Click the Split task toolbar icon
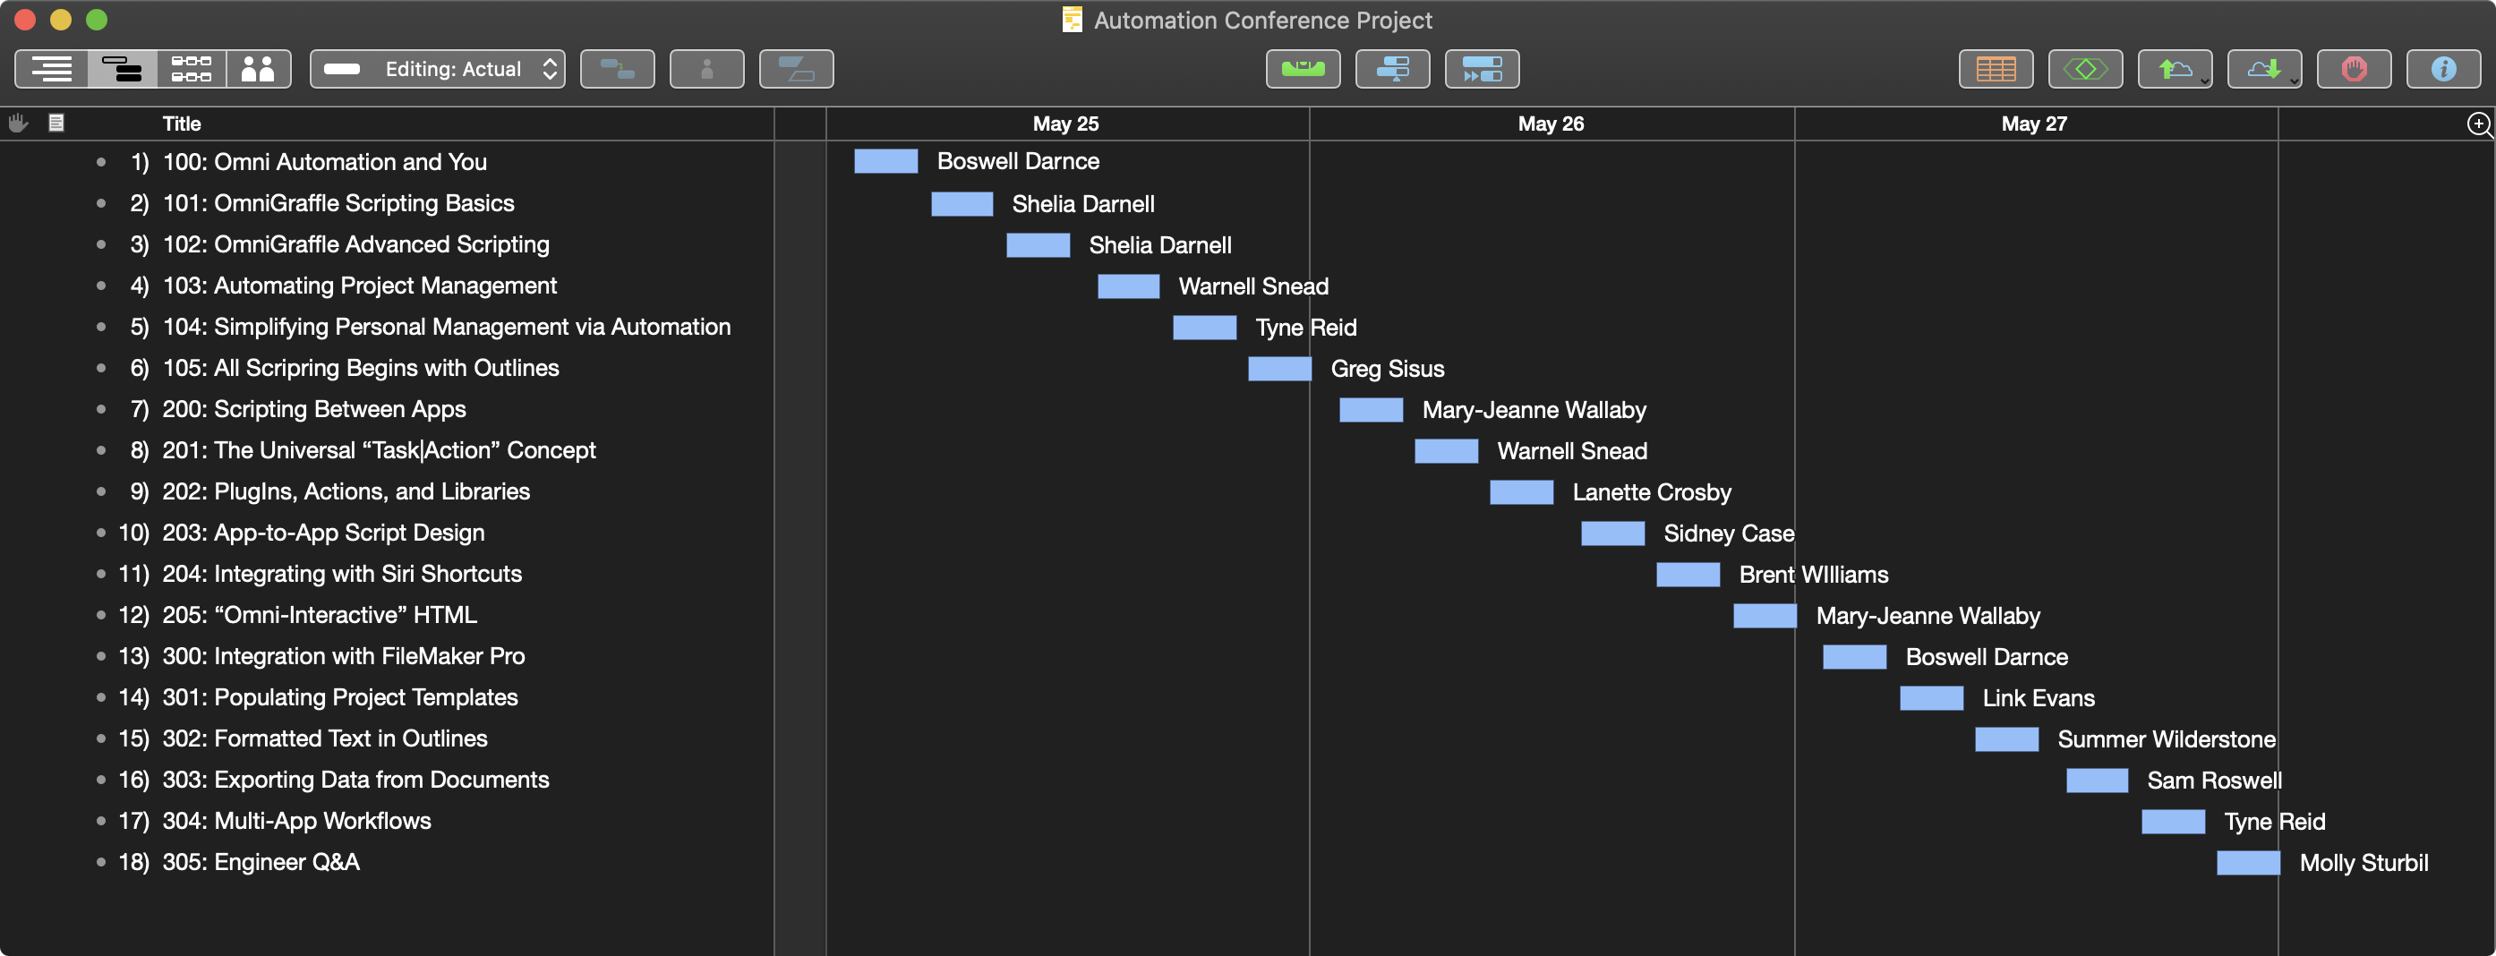Viewport: 2496px width, 956px height. pyautogui.click(x=796, y=69)
